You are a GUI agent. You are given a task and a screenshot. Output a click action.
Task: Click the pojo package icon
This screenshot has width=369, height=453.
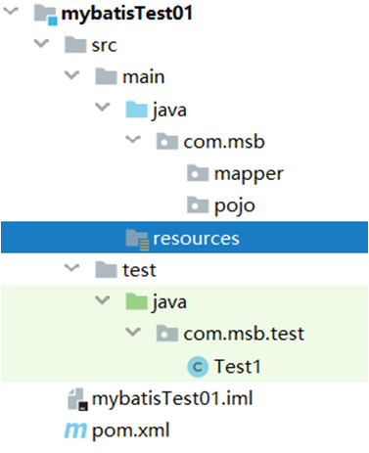[198, 204]
